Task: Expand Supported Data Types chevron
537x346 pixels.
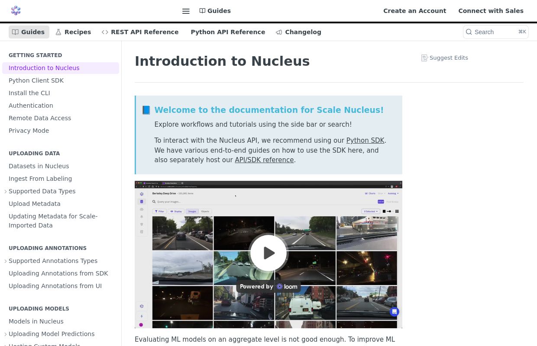Action: point(6,191)
